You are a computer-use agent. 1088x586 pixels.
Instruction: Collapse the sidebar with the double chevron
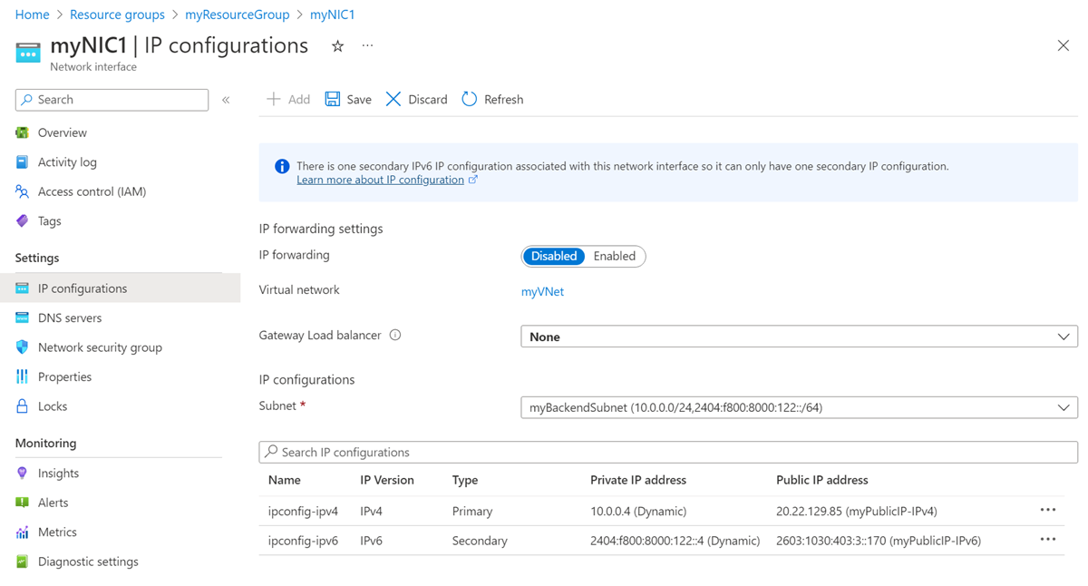click(x=226, y=100)
